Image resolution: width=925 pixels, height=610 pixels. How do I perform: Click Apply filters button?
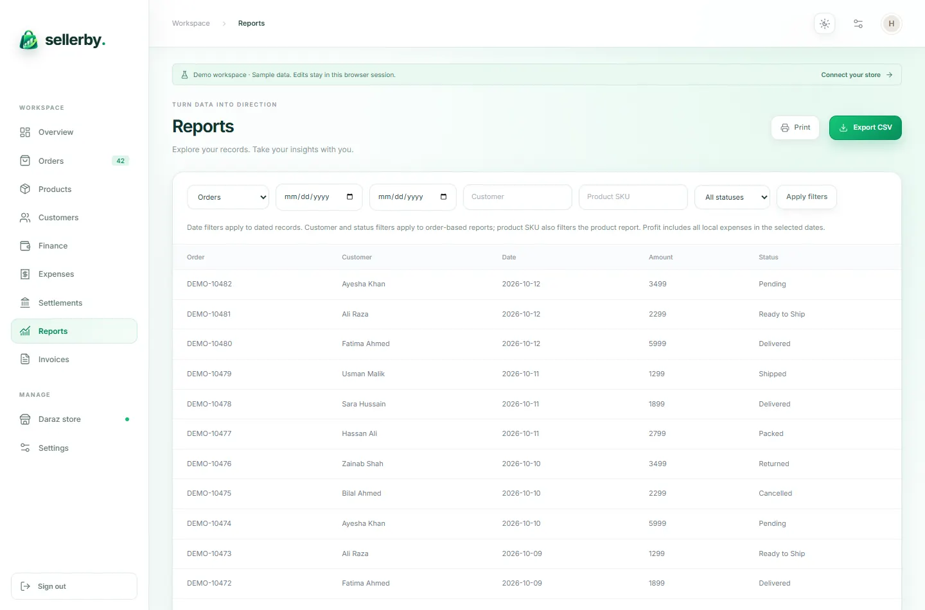tap(807, 197)
